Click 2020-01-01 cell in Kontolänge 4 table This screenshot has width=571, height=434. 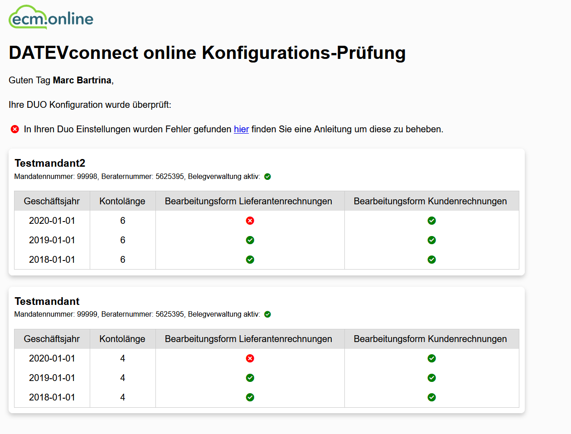coord(52,358)
